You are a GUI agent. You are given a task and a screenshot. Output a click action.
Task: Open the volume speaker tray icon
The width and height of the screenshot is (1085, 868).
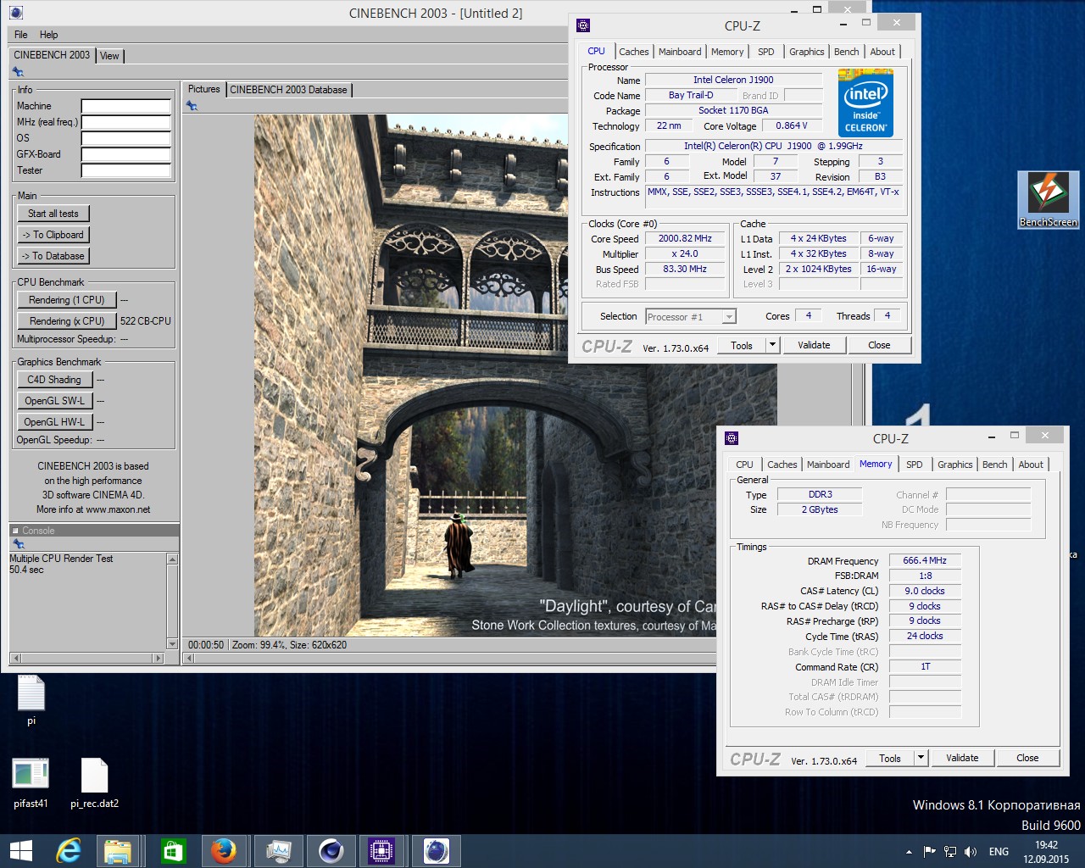(x=971, y=852)
